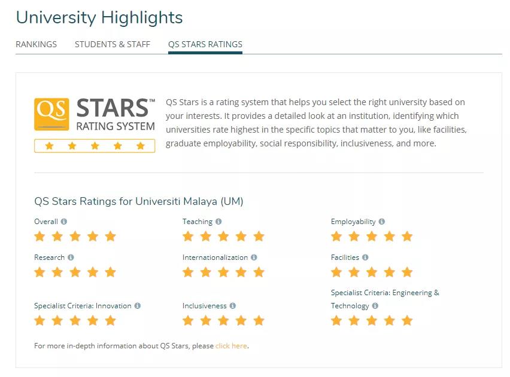Click the Inclusiveness star rating row
Image resolution: width=510 pixels, height=377 pixels.
[223, 321]
